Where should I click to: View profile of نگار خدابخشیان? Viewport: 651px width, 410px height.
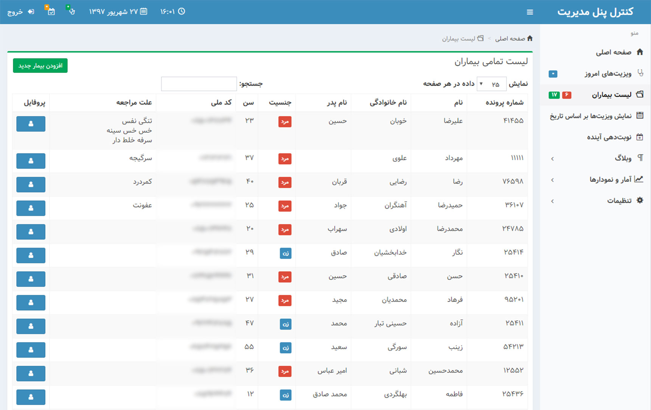[x=31, y=255]
